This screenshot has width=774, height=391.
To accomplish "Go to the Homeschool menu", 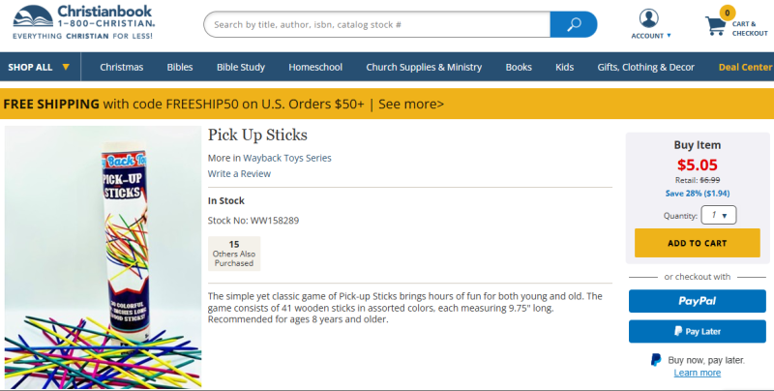I will click(315, 67).
